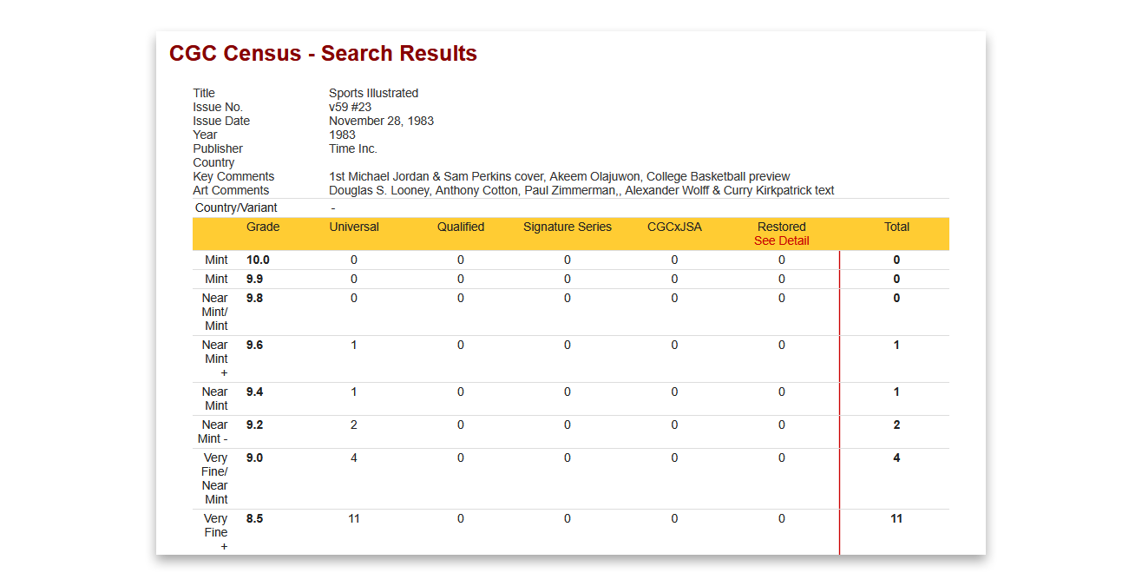The height and width of the screenshot is (586, 1142).
Task: Click the Total value 1 in the 9.4 row
Action: [x=896, y=392]
